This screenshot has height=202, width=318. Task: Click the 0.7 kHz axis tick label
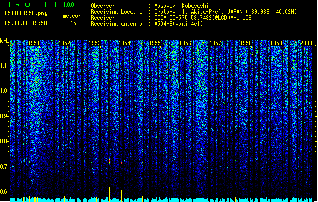point(4,167)
